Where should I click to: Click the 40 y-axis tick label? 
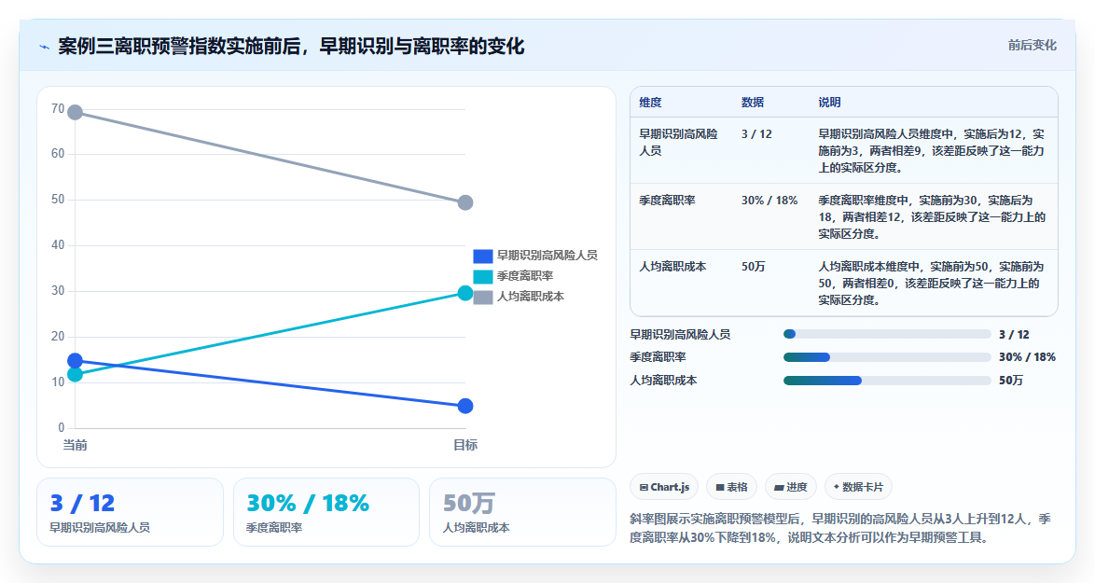58,245
